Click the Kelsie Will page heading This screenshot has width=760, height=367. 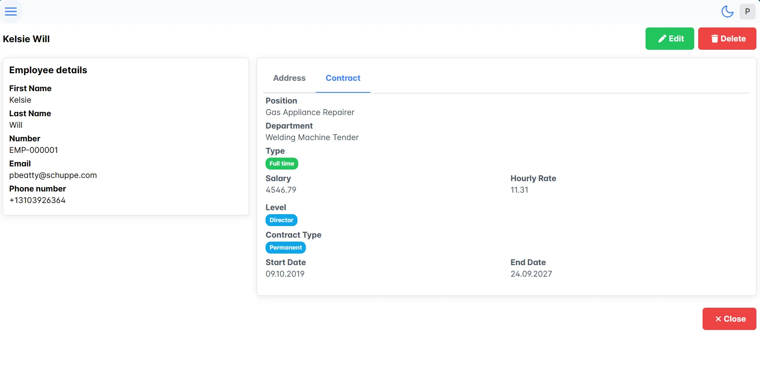pos(26,39)
